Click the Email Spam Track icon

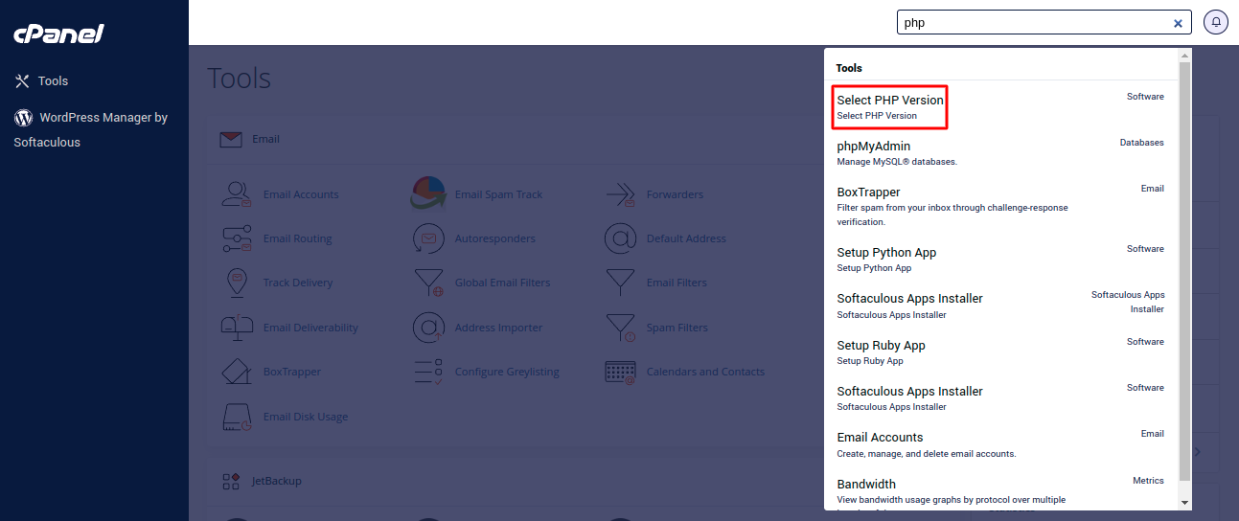tap(428, 194)
